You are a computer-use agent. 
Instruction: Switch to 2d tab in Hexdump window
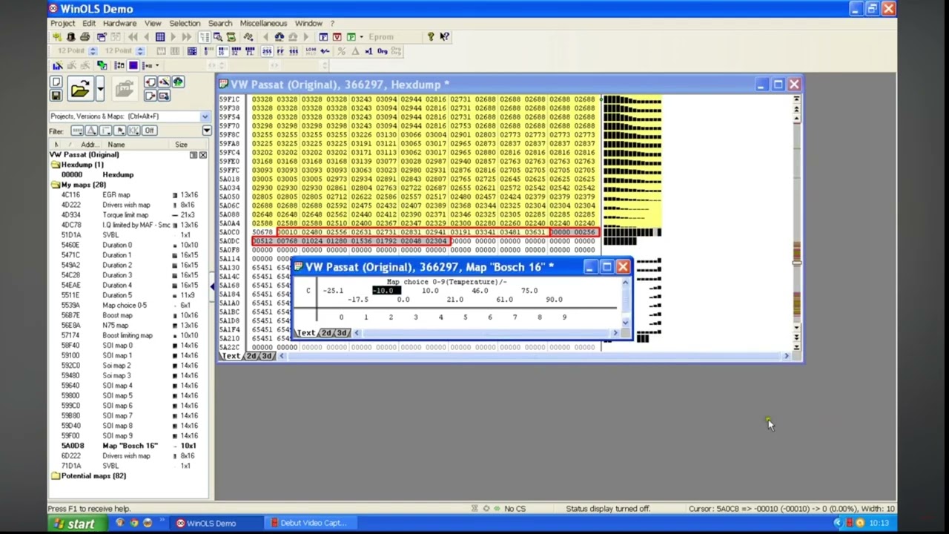251,356
